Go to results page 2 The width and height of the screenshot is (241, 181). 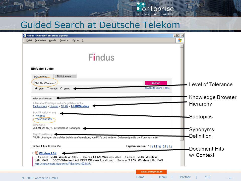coord(152,146)
